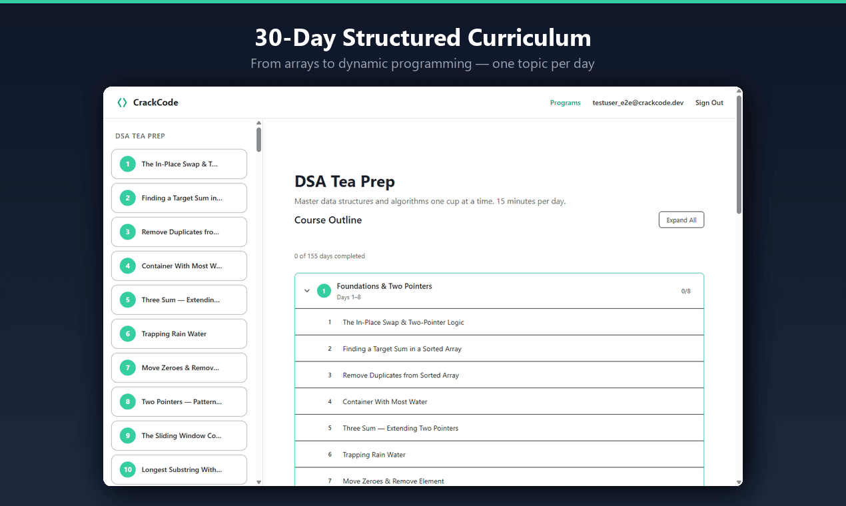
Task: Open the Programs nav link
Action: (x=565, y=103)
